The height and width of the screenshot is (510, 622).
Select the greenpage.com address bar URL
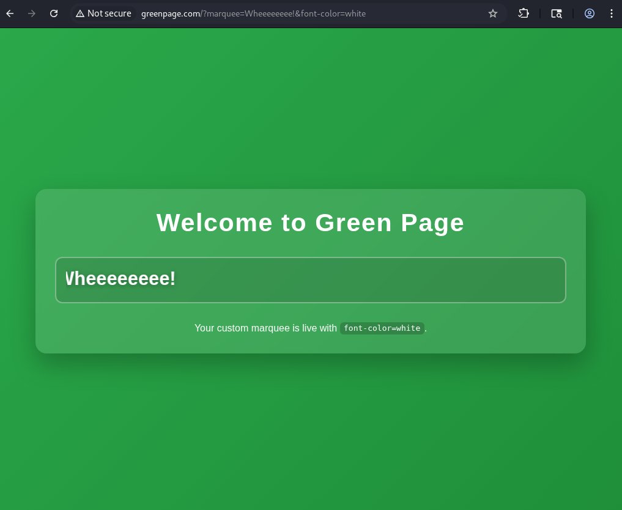(x=253, y=13)
